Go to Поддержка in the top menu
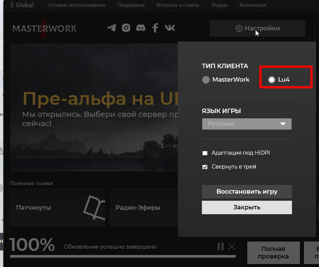Screen dimensions: 319x267 tap(131, 5)
